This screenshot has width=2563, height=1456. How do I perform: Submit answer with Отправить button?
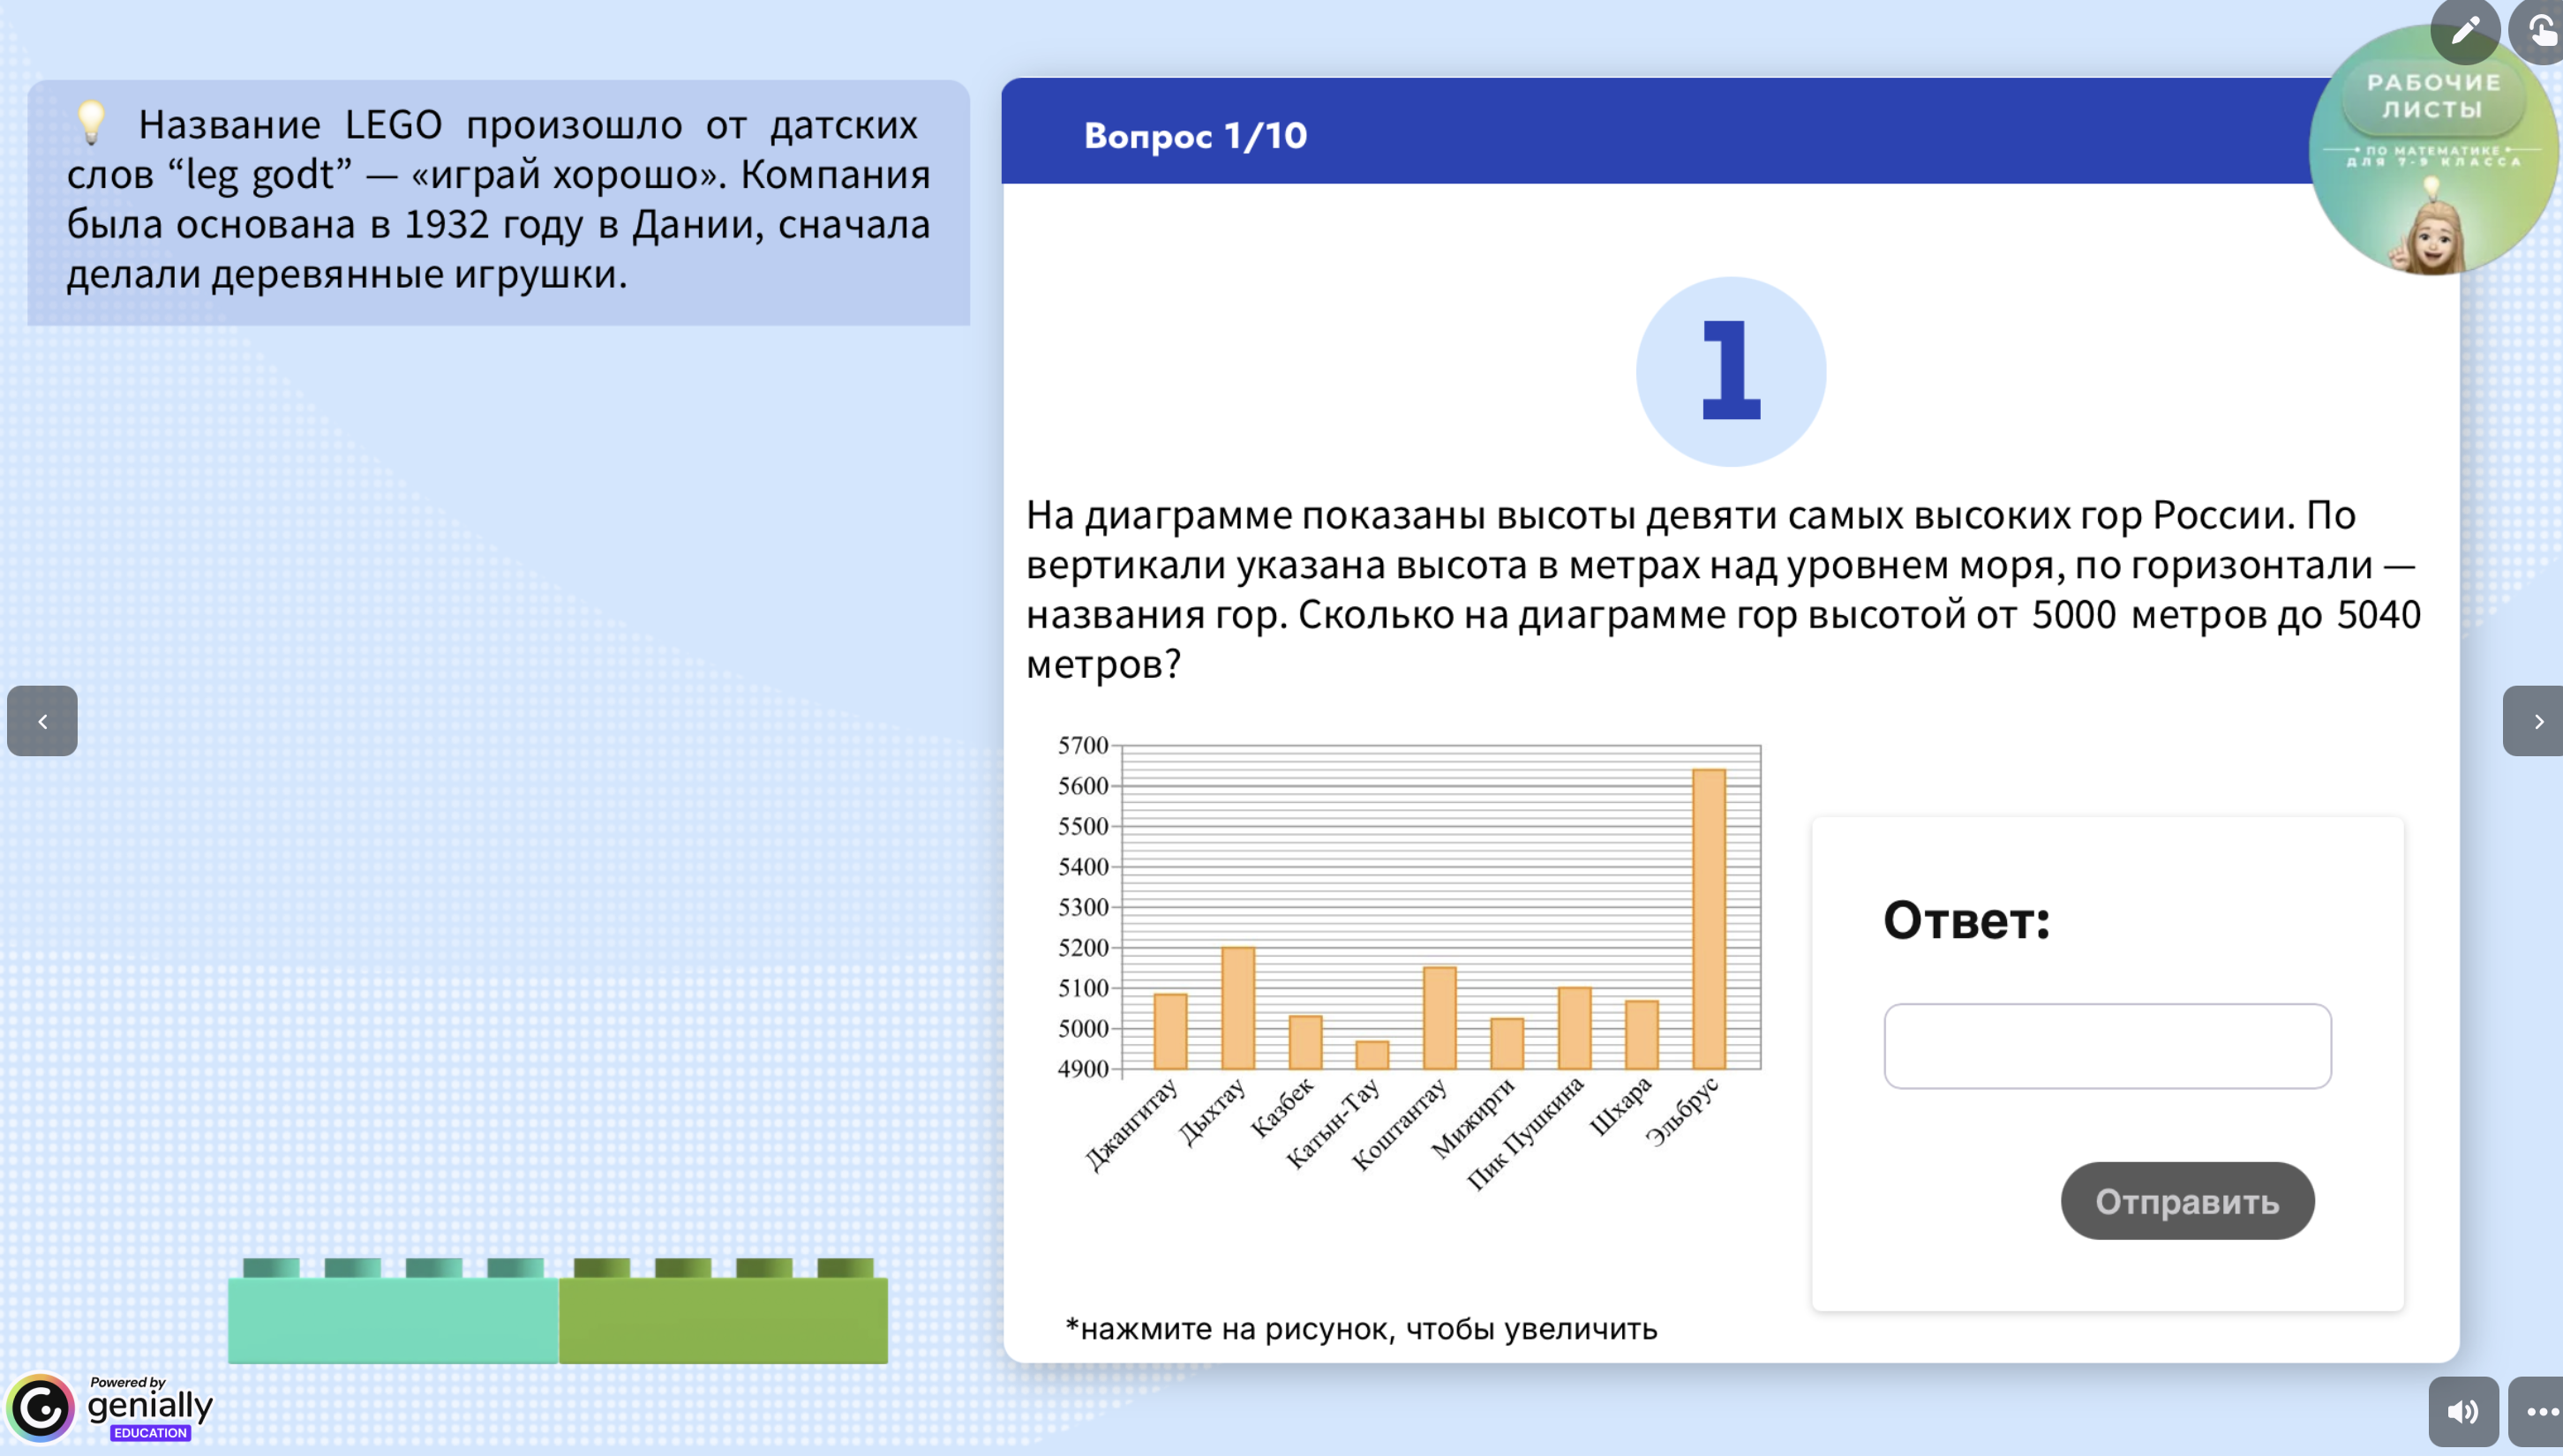click(2187, 1201)
